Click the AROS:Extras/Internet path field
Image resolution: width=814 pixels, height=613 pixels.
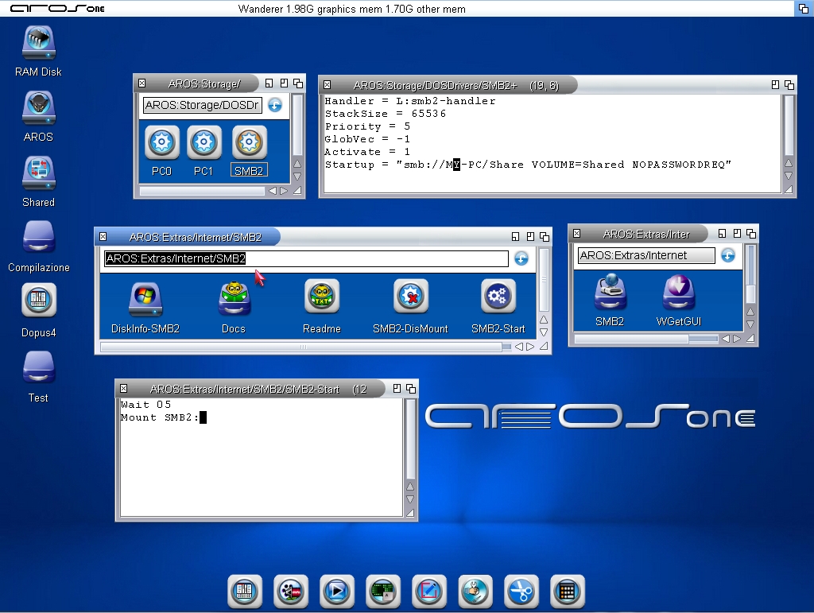click(x=646, y=255)
